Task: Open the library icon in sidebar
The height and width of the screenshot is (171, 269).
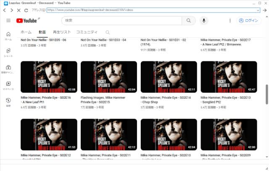Action: [x=8, y=86]
